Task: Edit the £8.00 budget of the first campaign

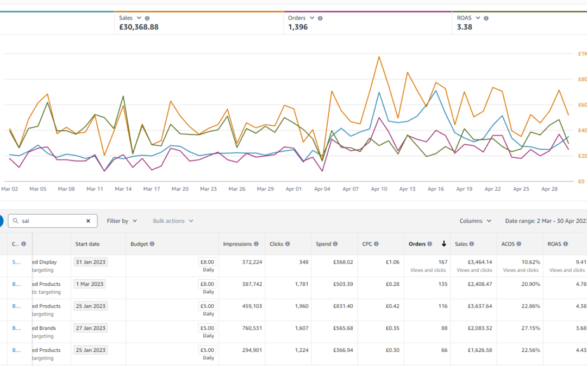Action: coord(207,262)
